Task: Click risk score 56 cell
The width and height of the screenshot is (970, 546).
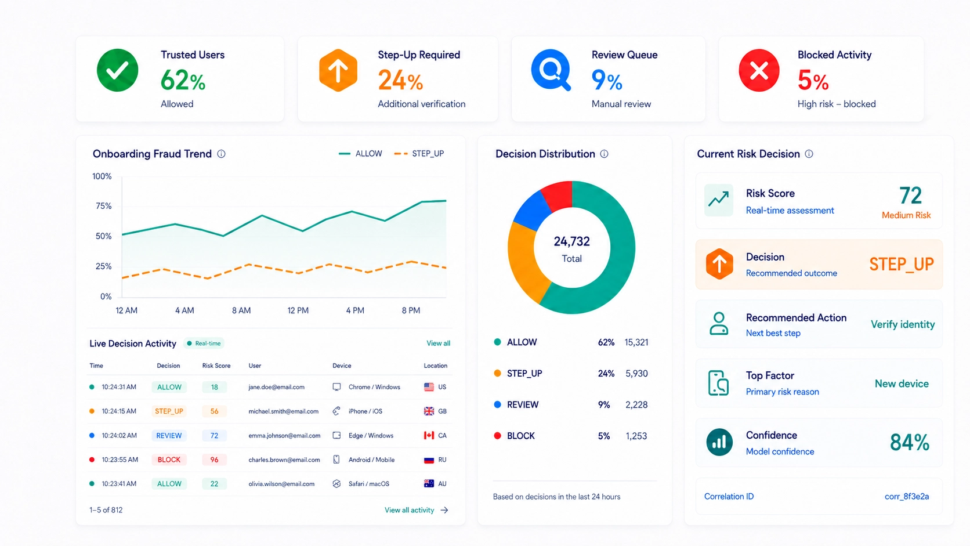Action: point(214,411)
